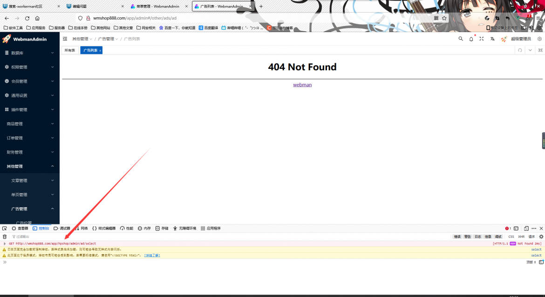Screen dimensions: 545x297
Task: Toggle the 警告 console filter
Action: pos(468,236)
